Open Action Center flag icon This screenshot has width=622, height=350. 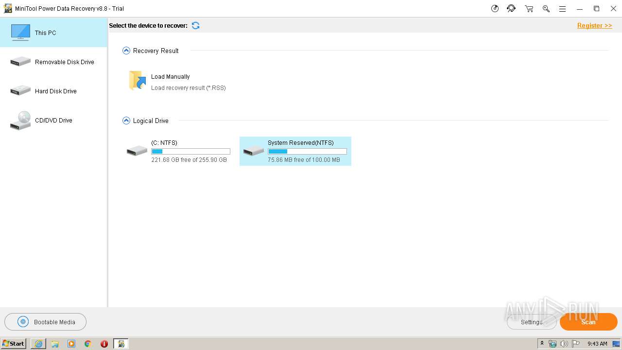click(x=576, y=344)
